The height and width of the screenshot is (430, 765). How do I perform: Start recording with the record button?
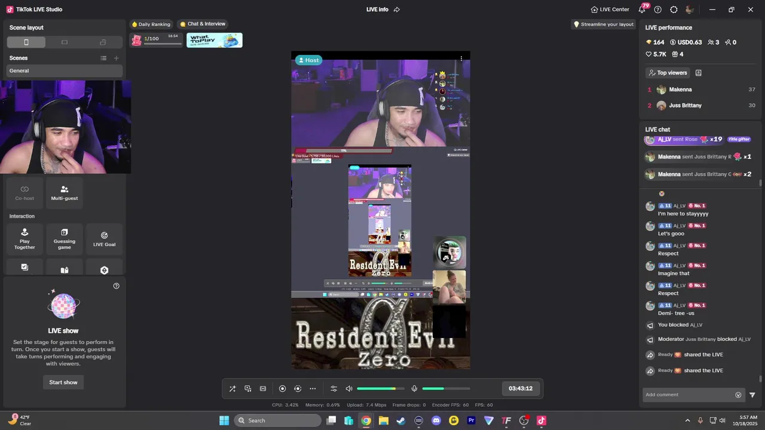[283, 389]
